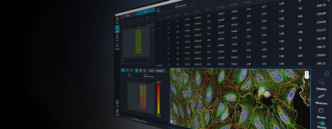The width and height of the screenshot is (332, 129).
Task: Click the info icon above Display
Action: click(326, 74)
